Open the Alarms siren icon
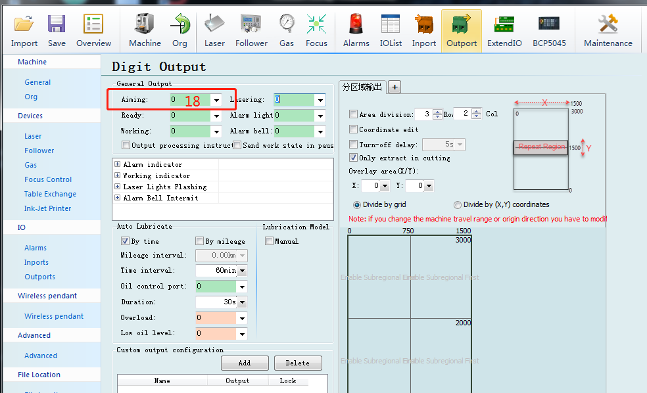This screenshot has height=393, width=647. coord(356,25)
